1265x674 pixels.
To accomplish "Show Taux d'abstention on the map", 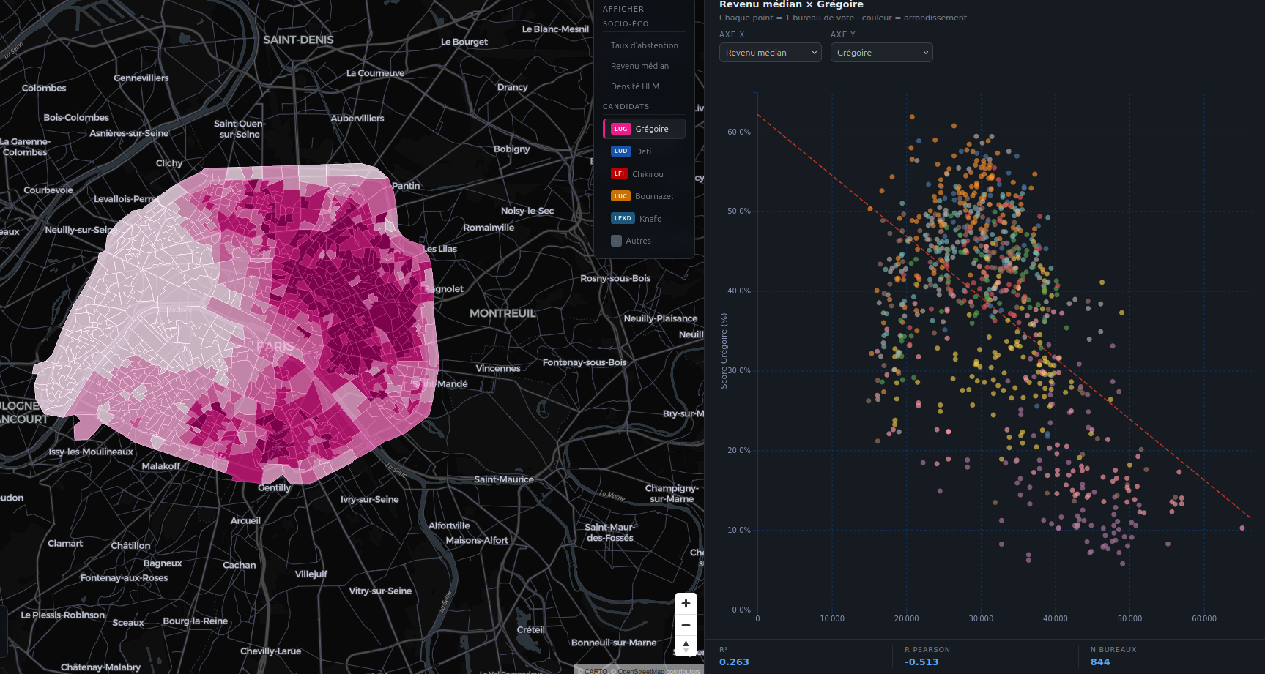I will click(x=644, y=45).
